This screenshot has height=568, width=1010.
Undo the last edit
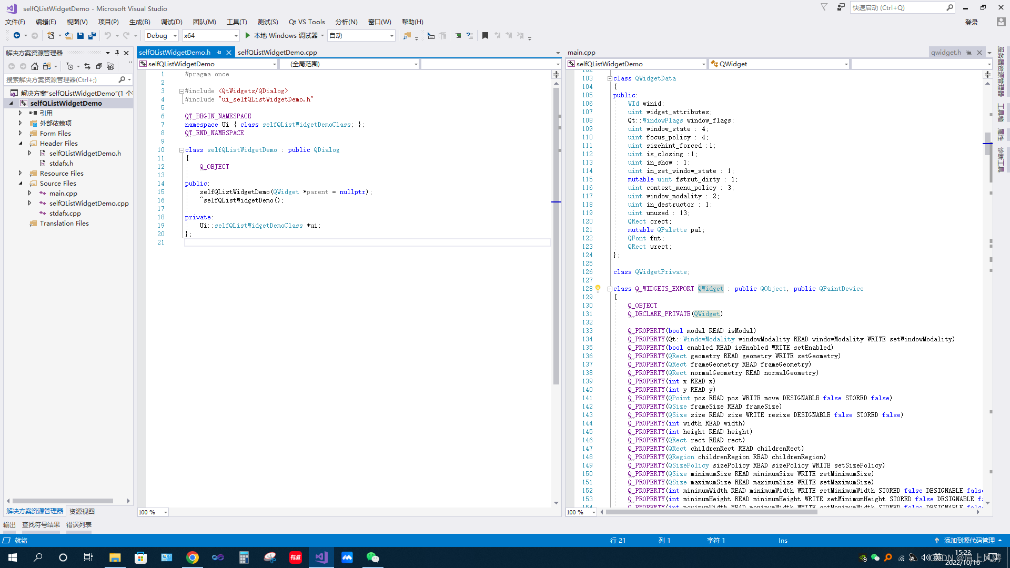coord(107,35)
